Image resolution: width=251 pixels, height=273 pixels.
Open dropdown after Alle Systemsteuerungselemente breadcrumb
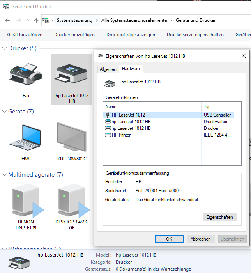click(x=171, y=21)
